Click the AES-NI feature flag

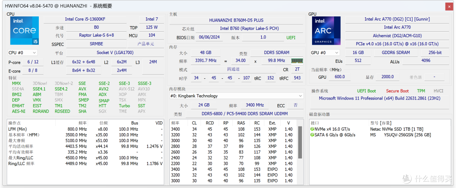click(x=18, y=111)
